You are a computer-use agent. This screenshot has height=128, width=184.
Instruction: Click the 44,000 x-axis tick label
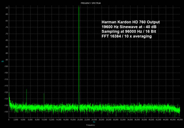coord(166,120)
